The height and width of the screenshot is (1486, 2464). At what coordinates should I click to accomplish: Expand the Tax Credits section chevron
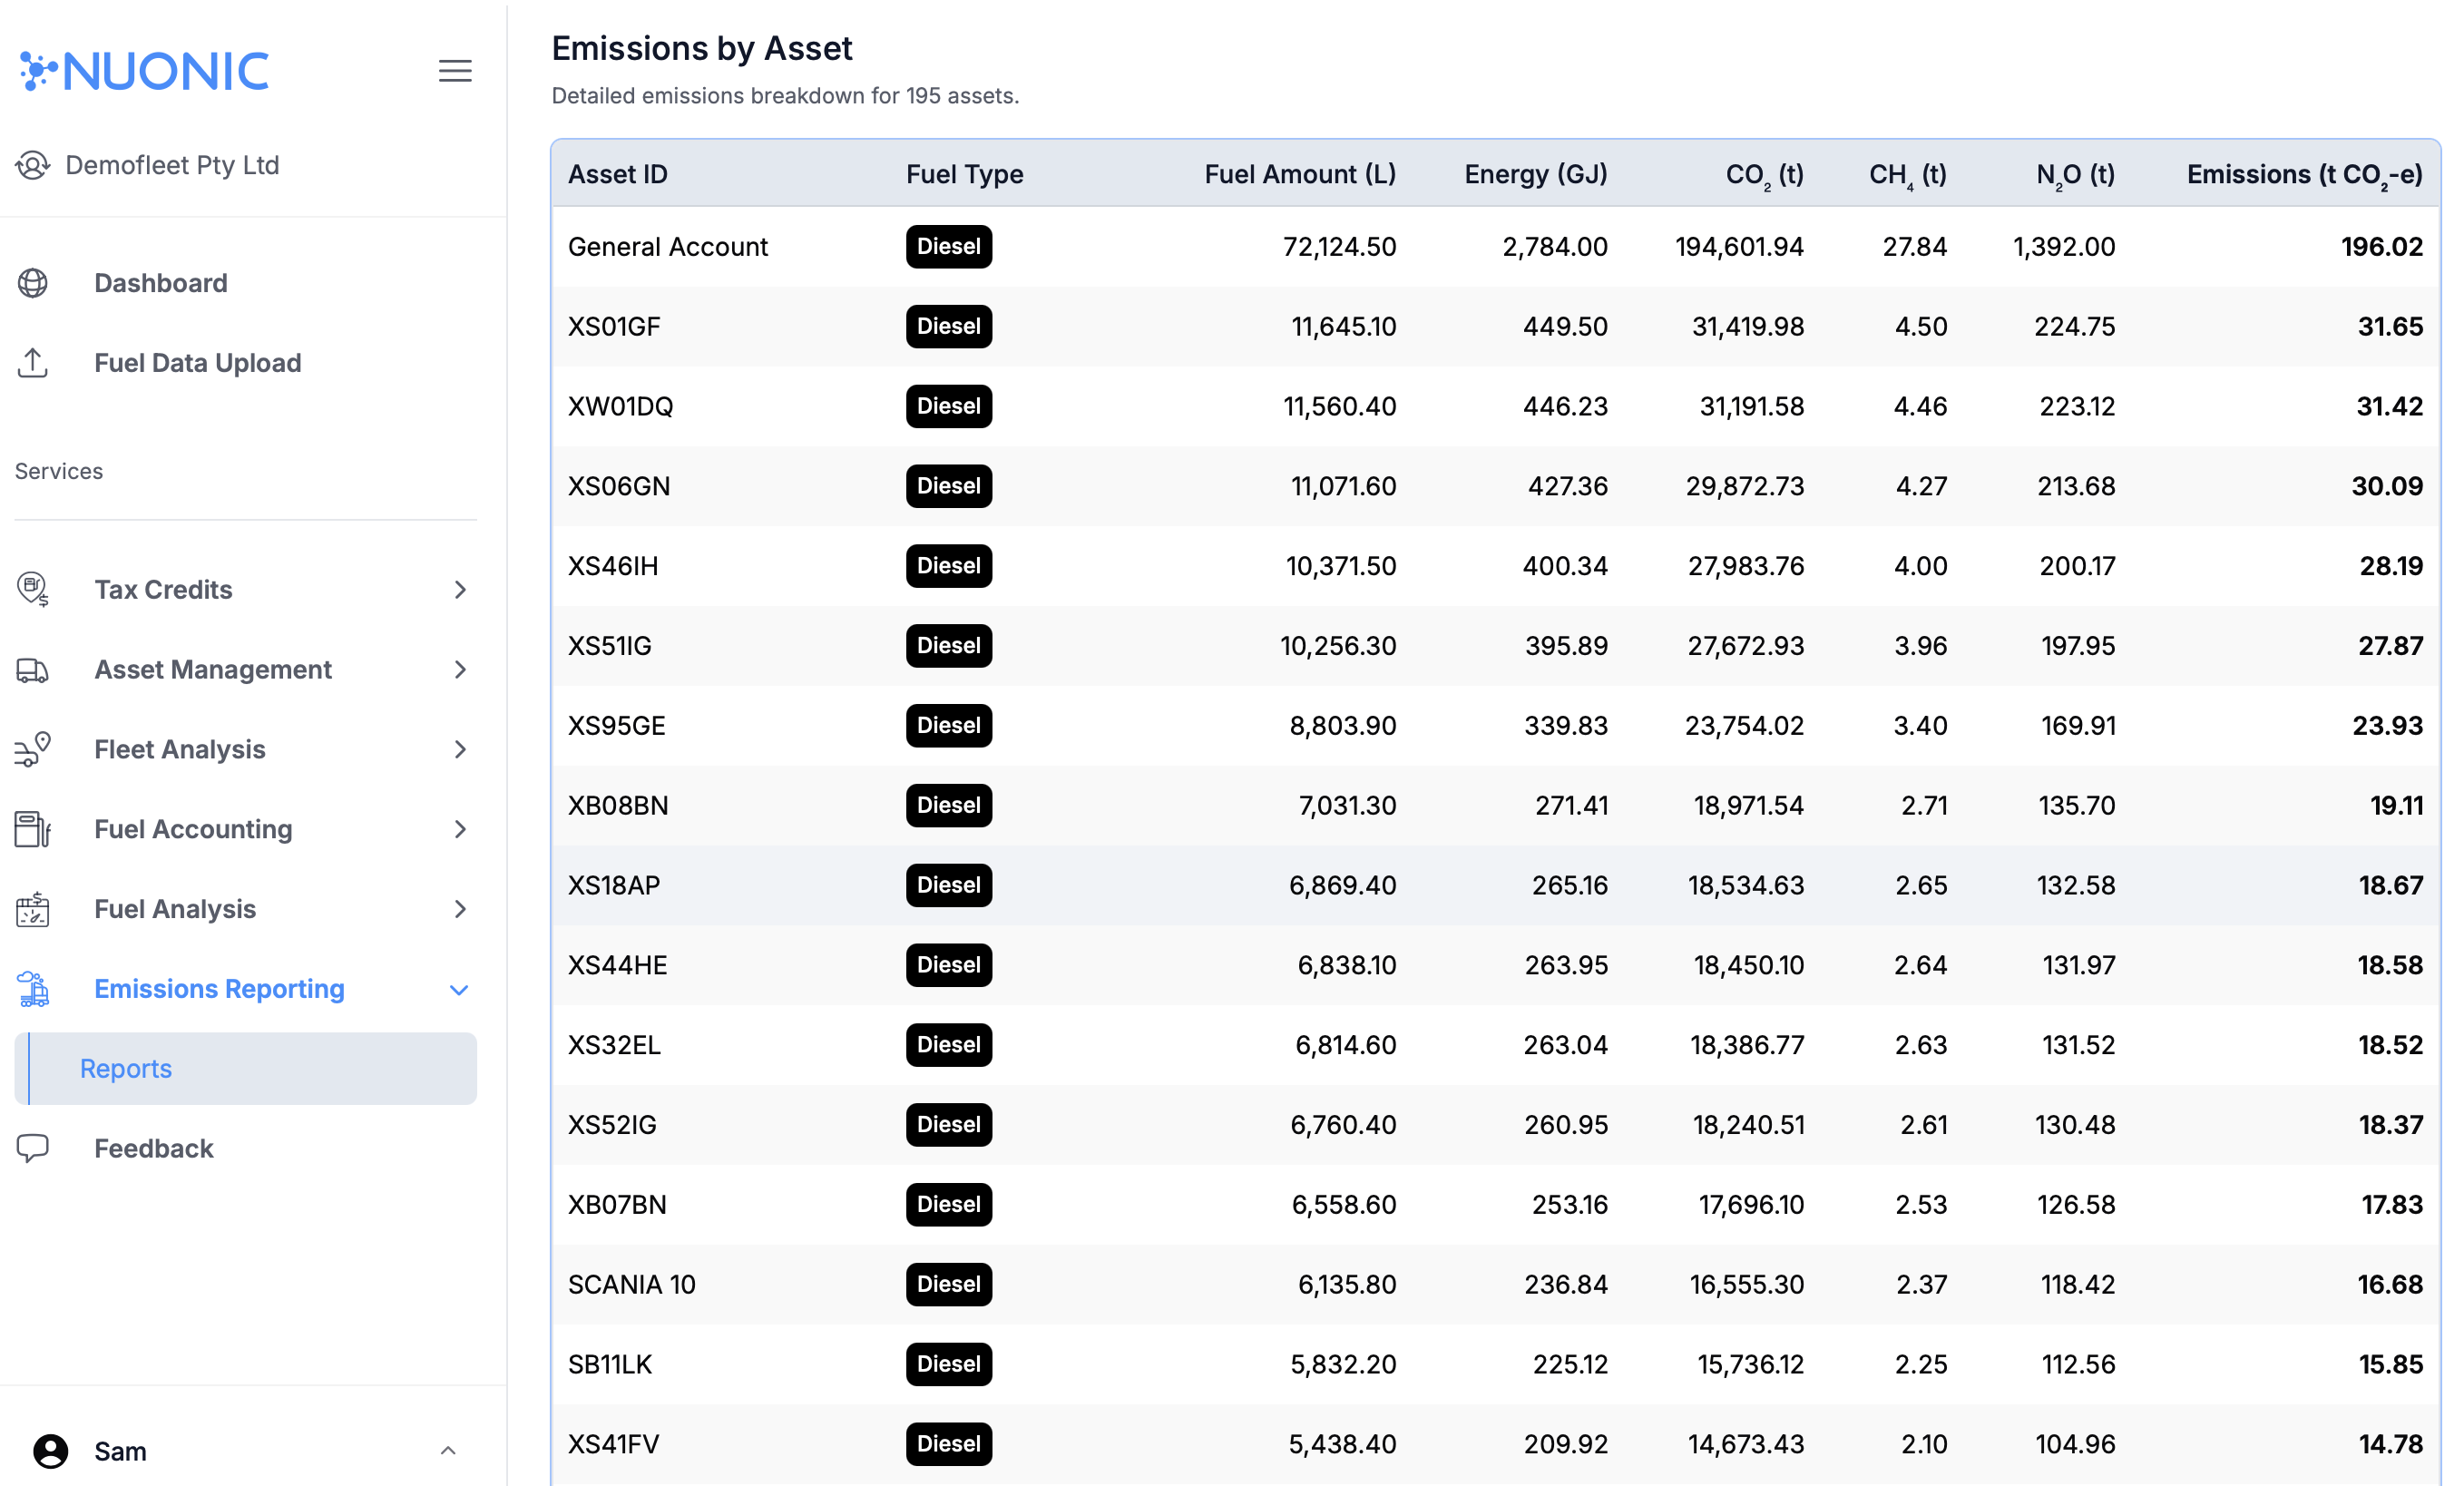tap(461, 589)
